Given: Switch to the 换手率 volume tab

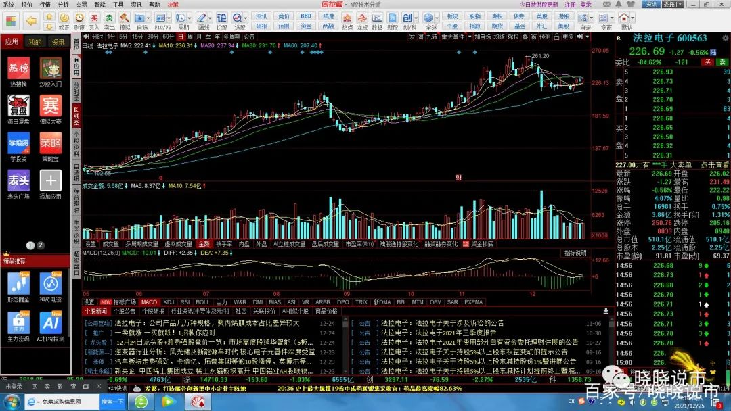Looking at the screenshot, I should click(x=224, y=244).
